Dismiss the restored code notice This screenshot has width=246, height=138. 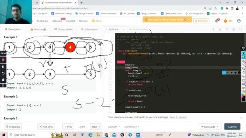click(x=241, y=118)
